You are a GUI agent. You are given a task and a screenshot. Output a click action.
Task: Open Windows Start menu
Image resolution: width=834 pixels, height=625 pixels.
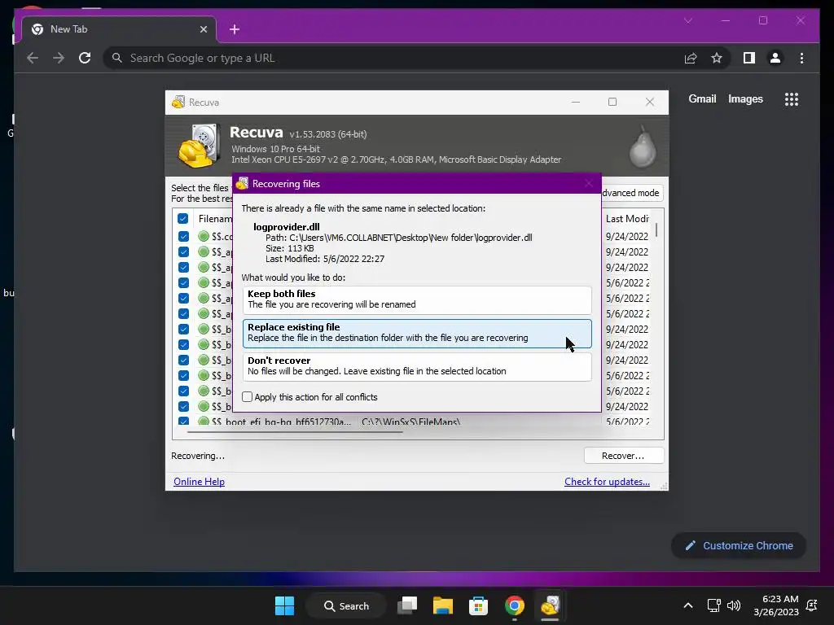[284, 605]
